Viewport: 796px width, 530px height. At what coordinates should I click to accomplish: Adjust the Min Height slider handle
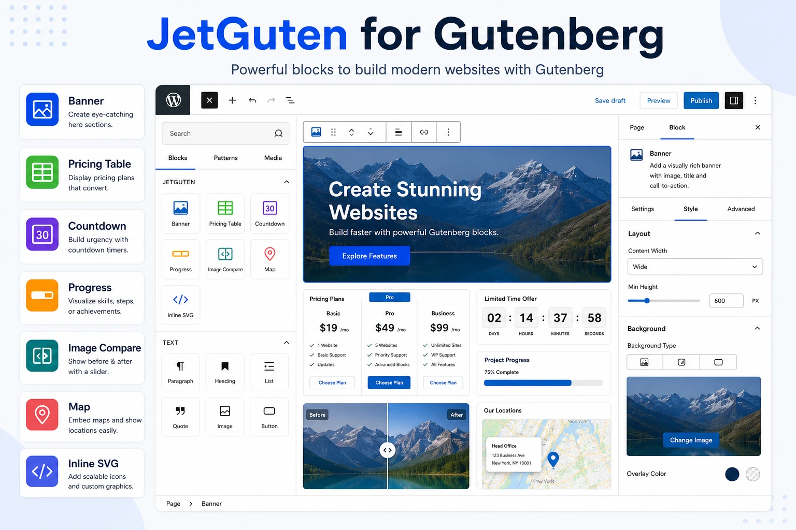pos(647,301)
